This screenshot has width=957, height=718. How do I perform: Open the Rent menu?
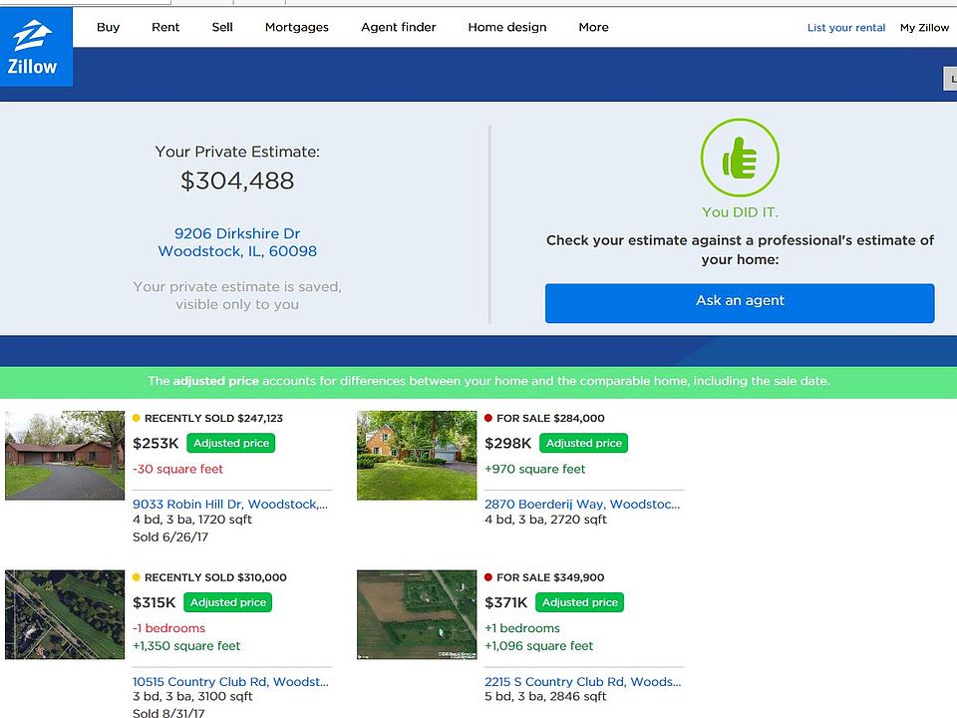[165, 28]
